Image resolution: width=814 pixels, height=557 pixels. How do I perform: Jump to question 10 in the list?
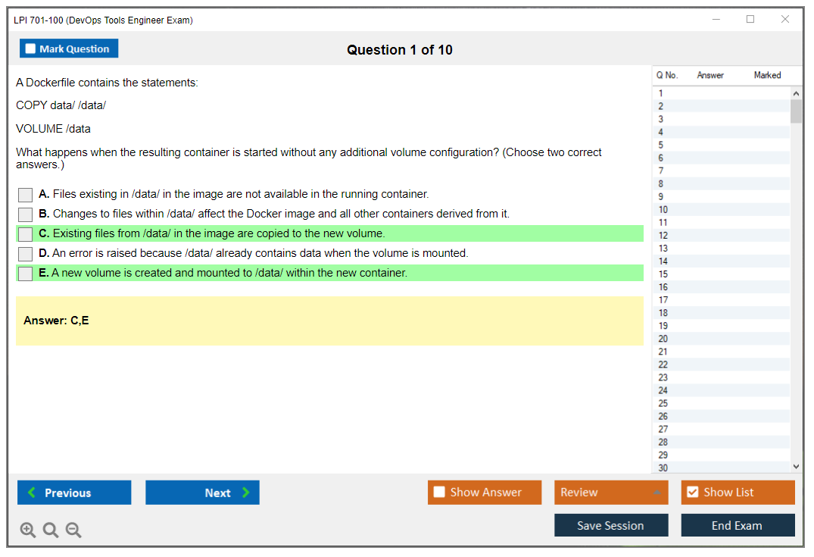point(663,210)
